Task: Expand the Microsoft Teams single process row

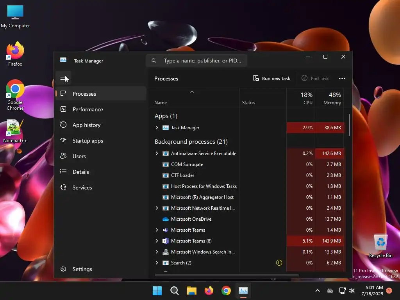Action: (157, 230)
